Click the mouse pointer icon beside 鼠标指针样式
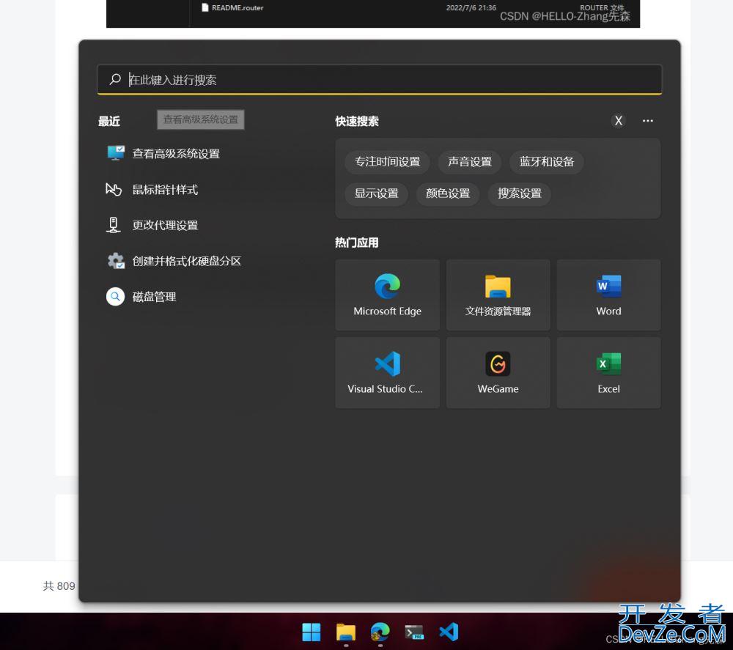 (114, 189)
